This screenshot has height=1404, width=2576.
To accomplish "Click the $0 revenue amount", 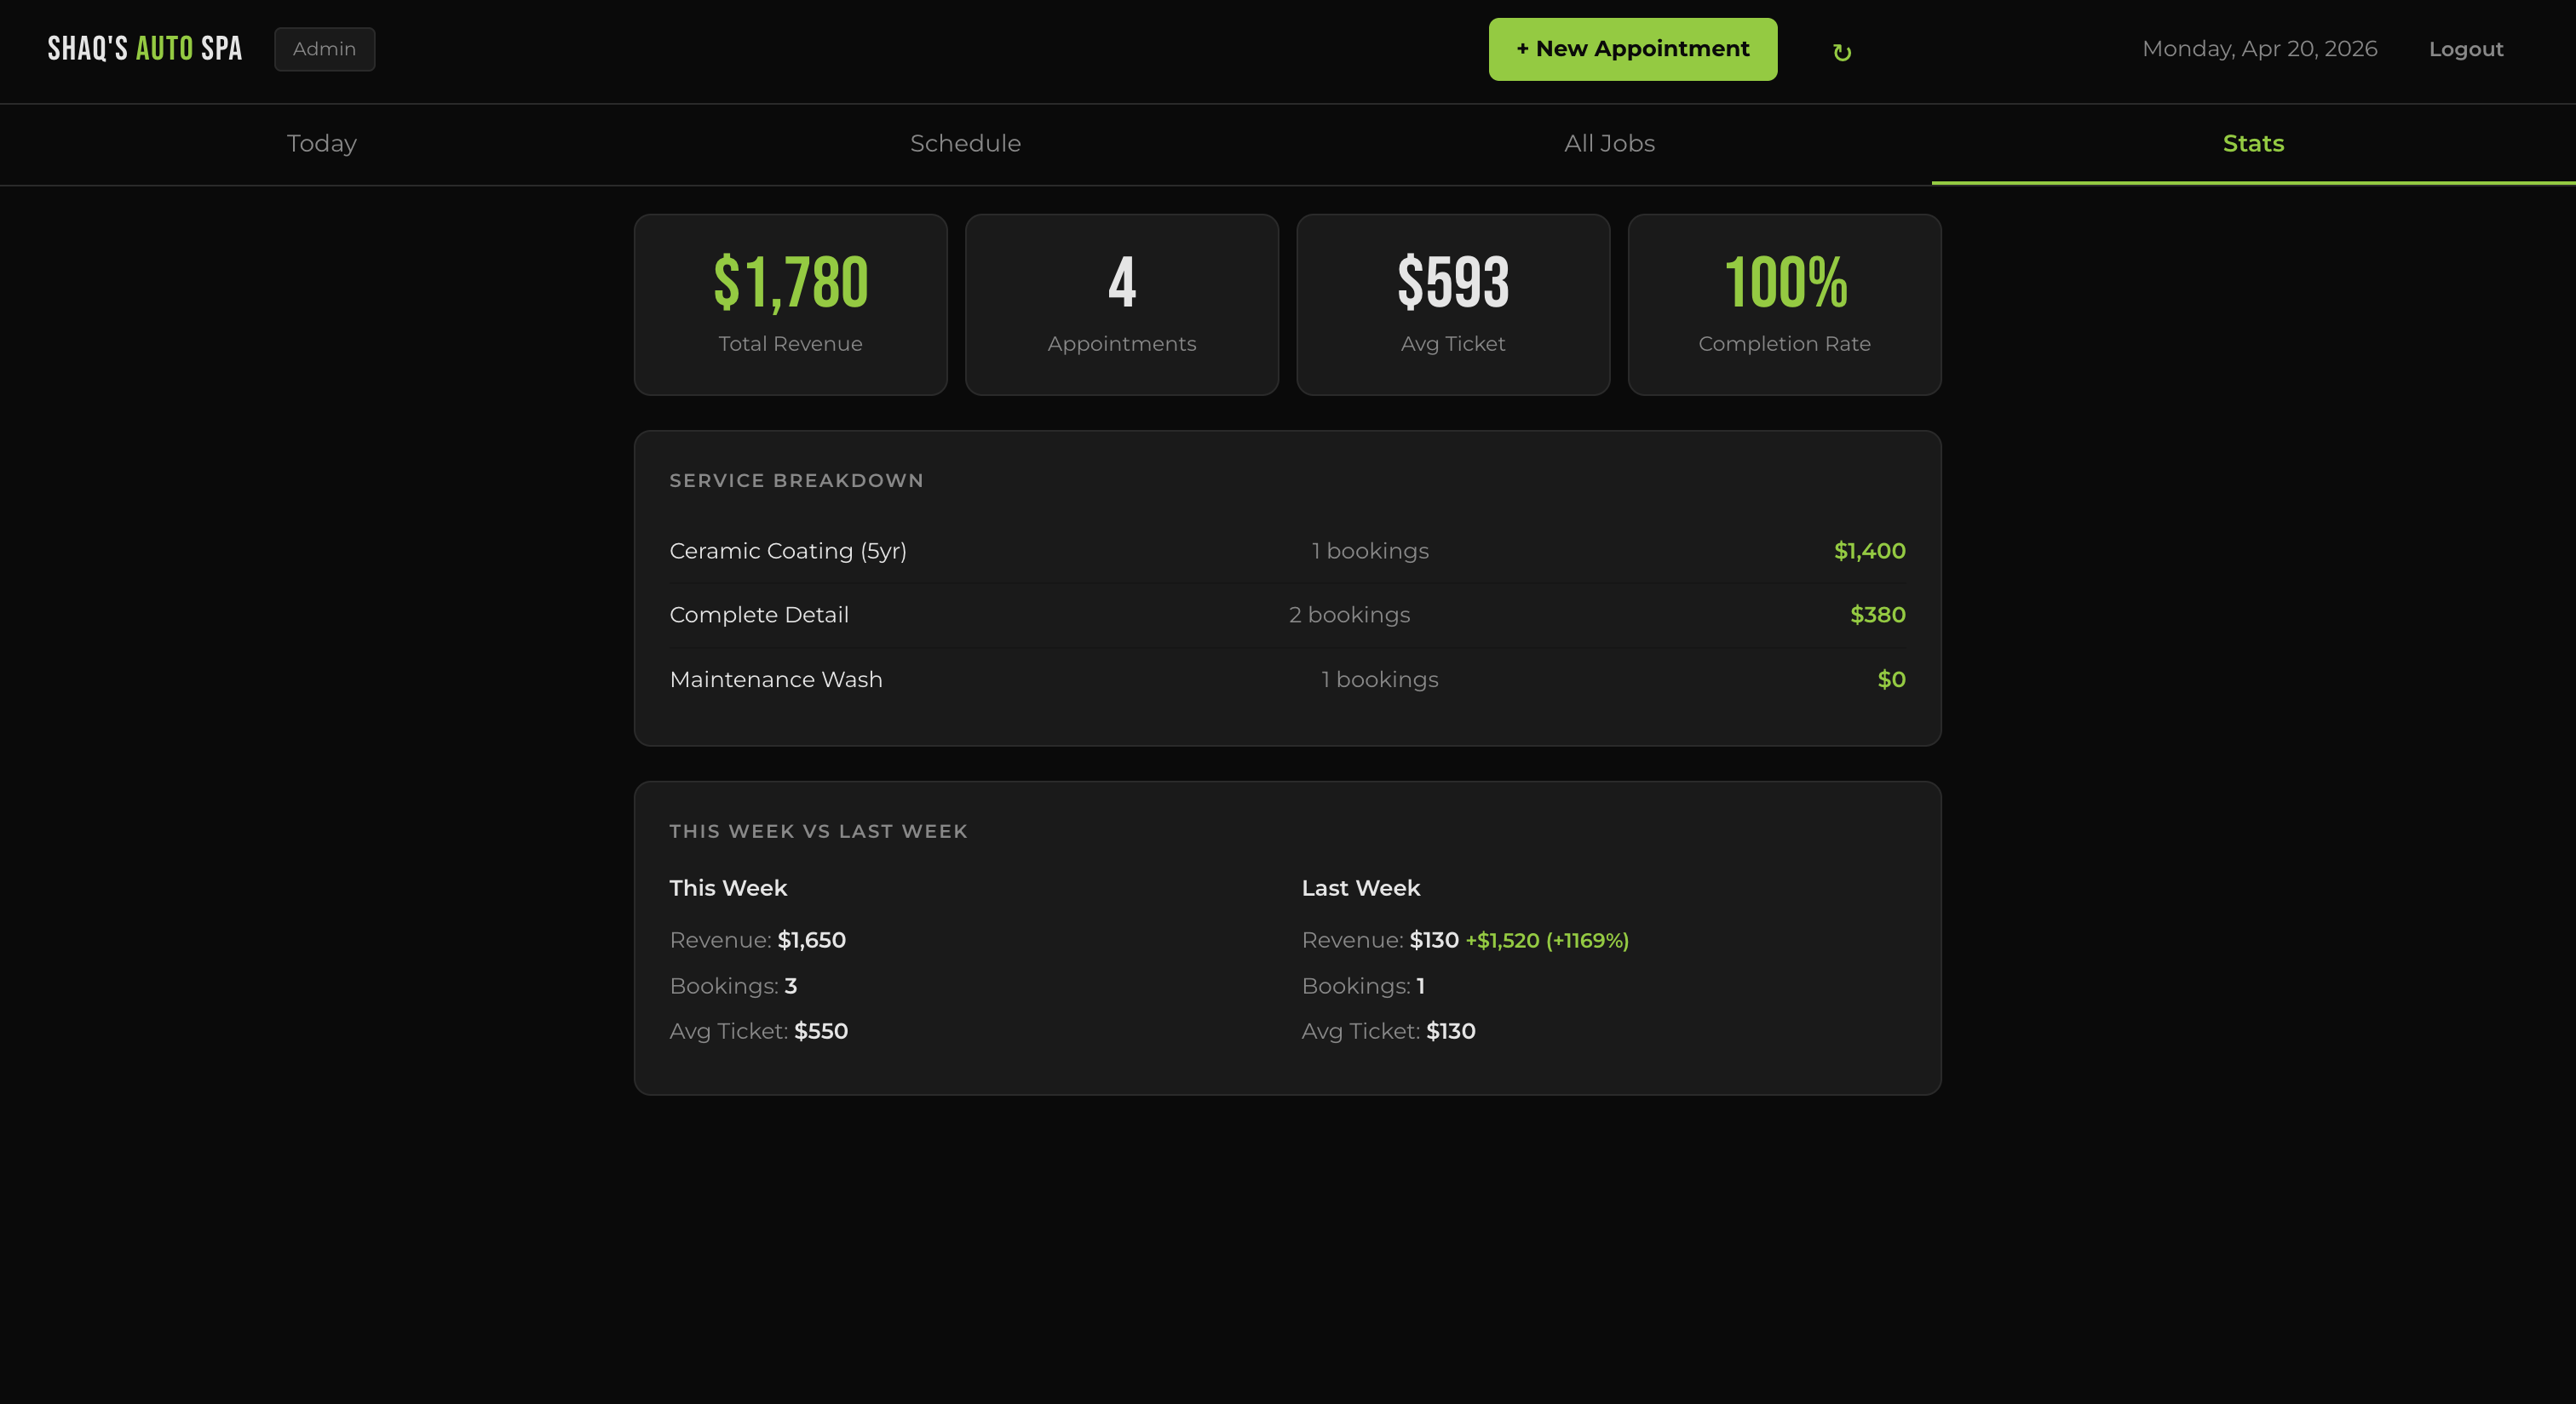I will 1891,679.
